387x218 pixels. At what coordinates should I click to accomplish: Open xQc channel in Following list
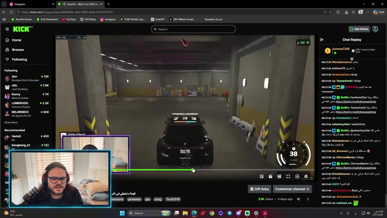(x=27, y=87)
